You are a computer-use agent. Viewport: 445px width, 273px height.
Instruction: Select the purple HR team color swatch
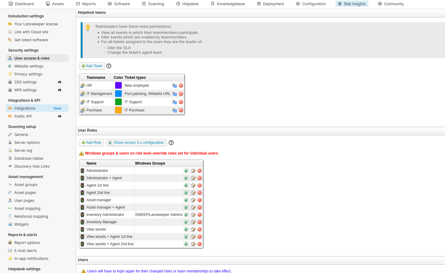click(x=118, y=86)
